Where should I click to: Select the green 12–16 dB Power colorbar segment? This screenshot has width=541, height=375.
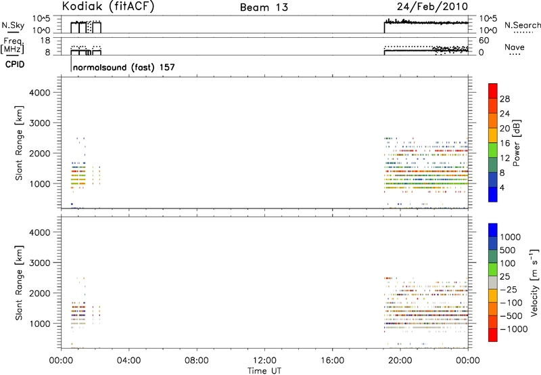tap(493, 150)
